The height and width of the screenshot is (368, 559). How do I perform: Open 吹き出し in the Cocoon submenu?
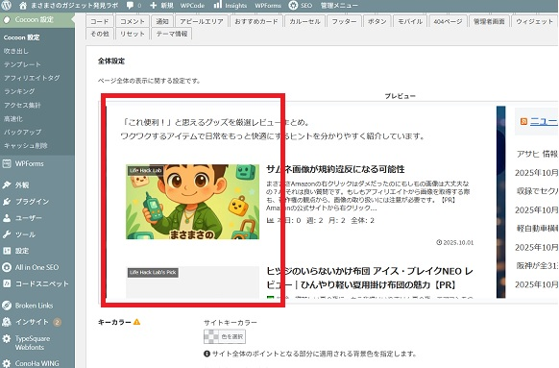click(x=16, y=51)
